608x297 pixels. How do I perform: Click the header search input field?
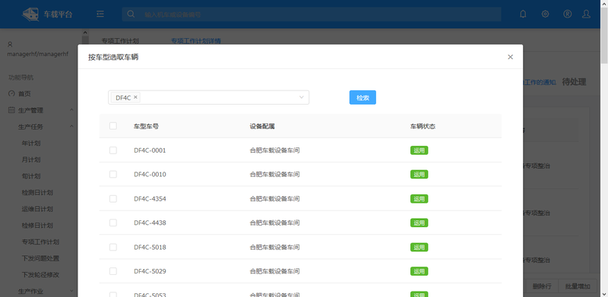(x=312, y=14)
